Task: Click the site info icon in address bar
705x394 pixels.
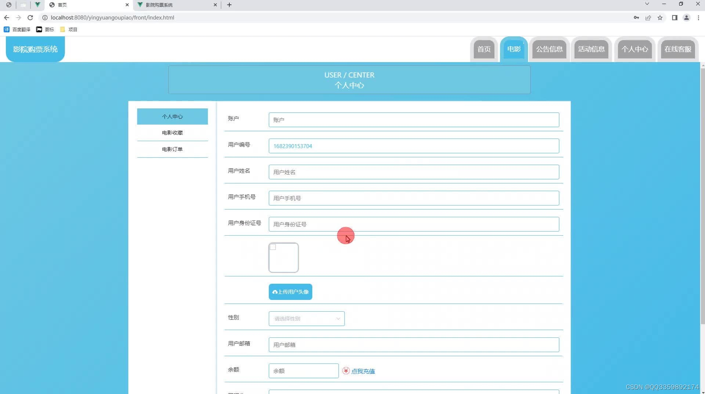Action: click(45, 18)
